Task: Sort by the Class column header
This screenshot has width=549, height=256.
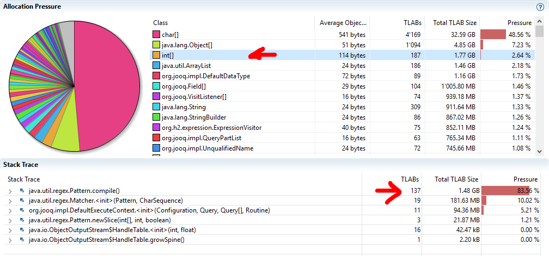Action: [x=232, y=23]
